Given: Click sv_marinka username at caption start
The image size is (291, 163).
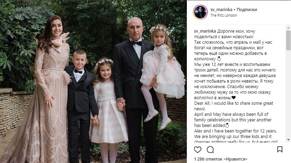Looking at the screenshot, I should 205,31.
